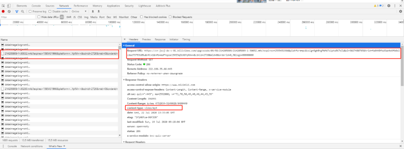Show the messages count badge
404x149 pixels.
point(381,6)
